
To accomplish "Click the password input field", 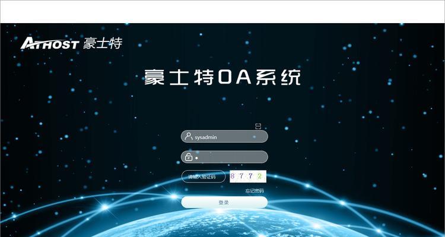I will coord(224,157).
